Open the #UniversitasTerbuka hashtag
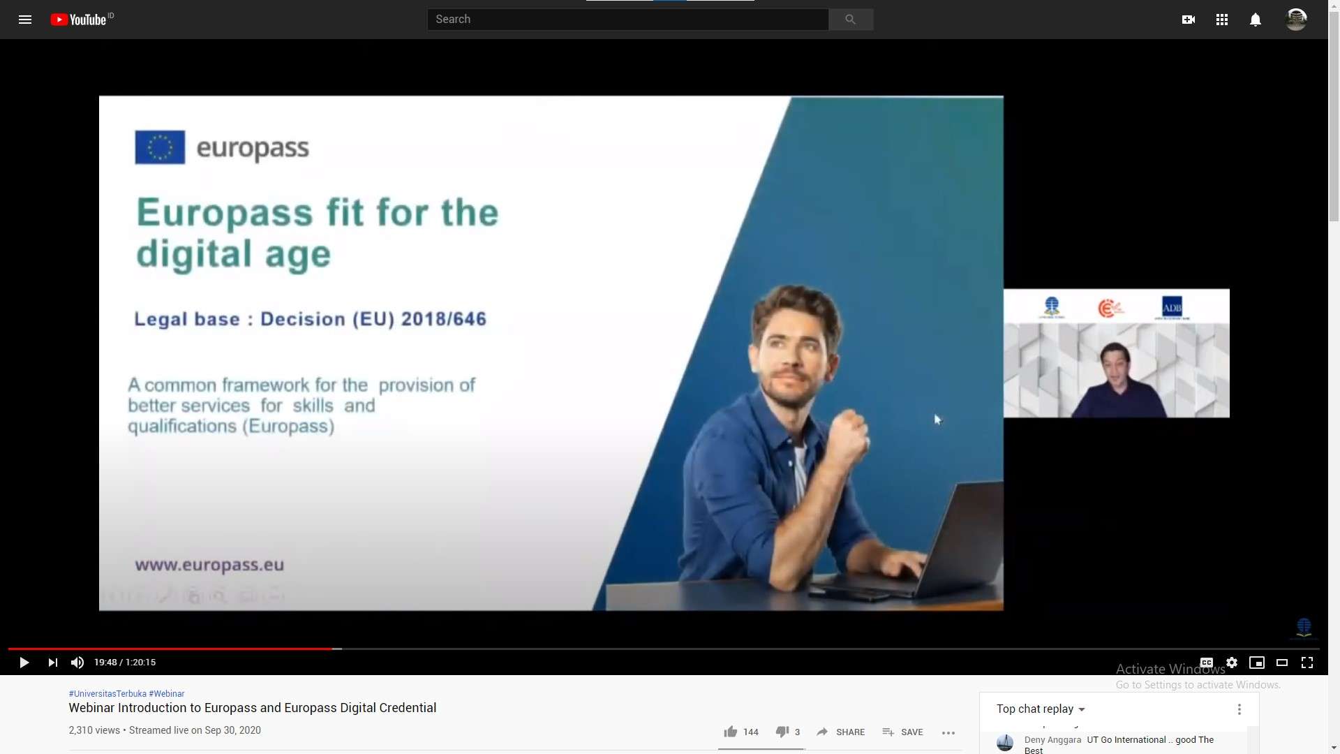Image resolution: width=1340 pixels, height=754 pixels. (x=107, y=693)
